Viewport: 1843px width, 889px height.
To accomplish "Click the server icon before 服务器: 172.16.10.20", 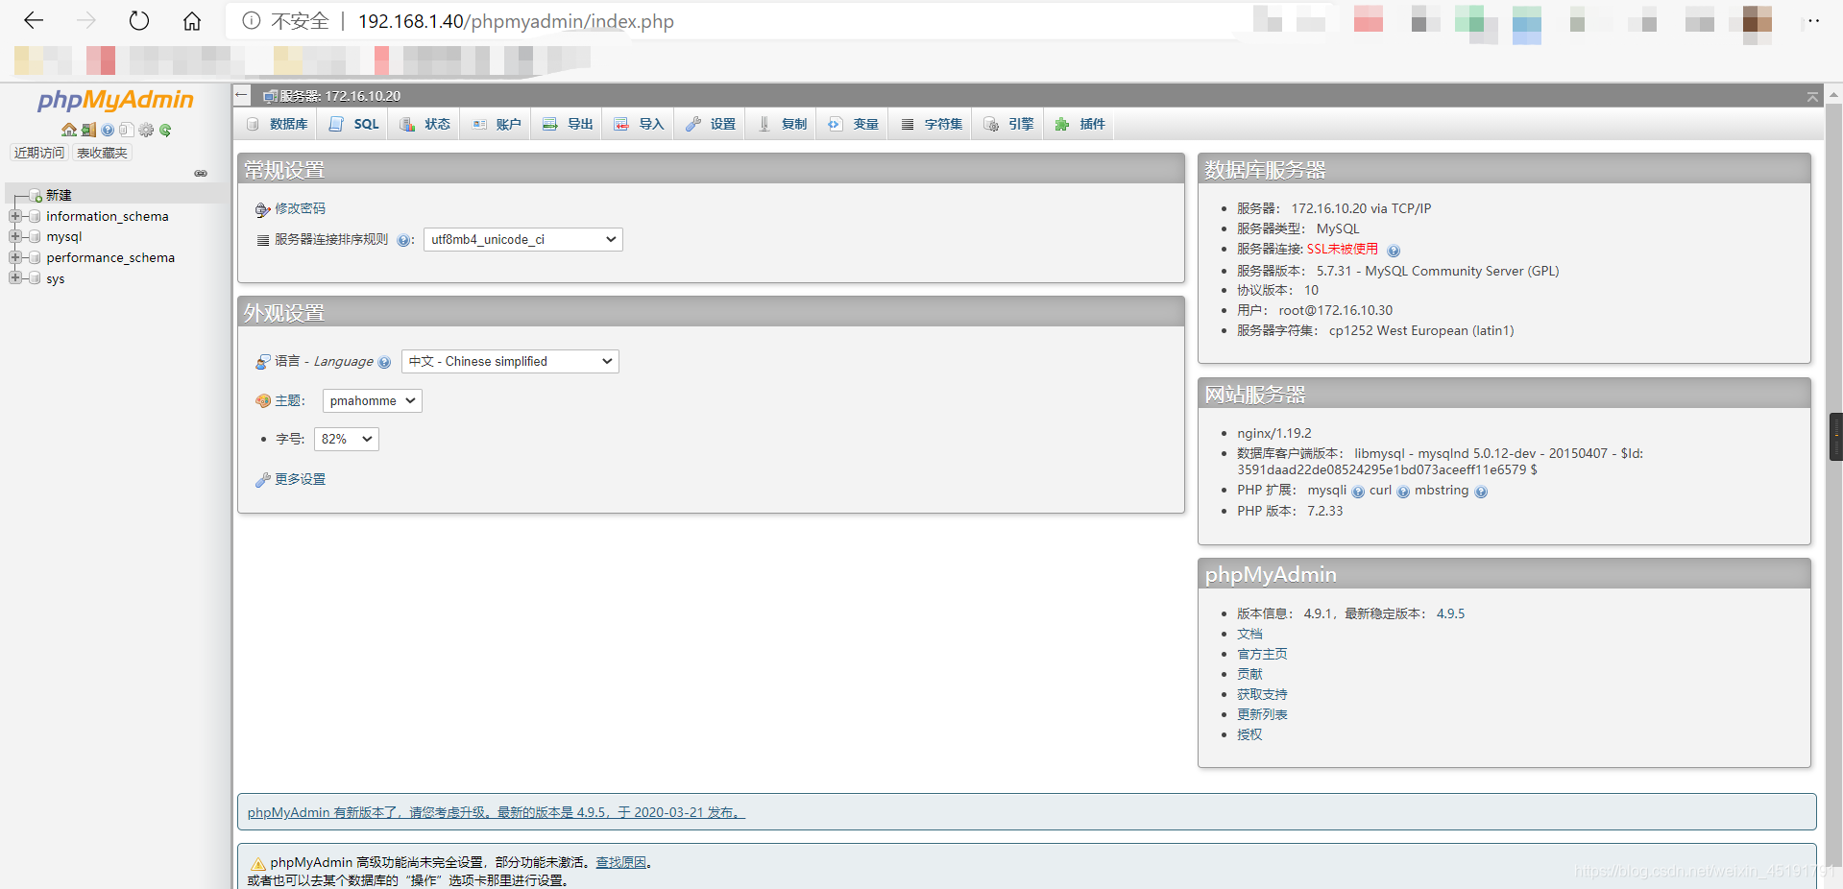I will pos(271,96).
